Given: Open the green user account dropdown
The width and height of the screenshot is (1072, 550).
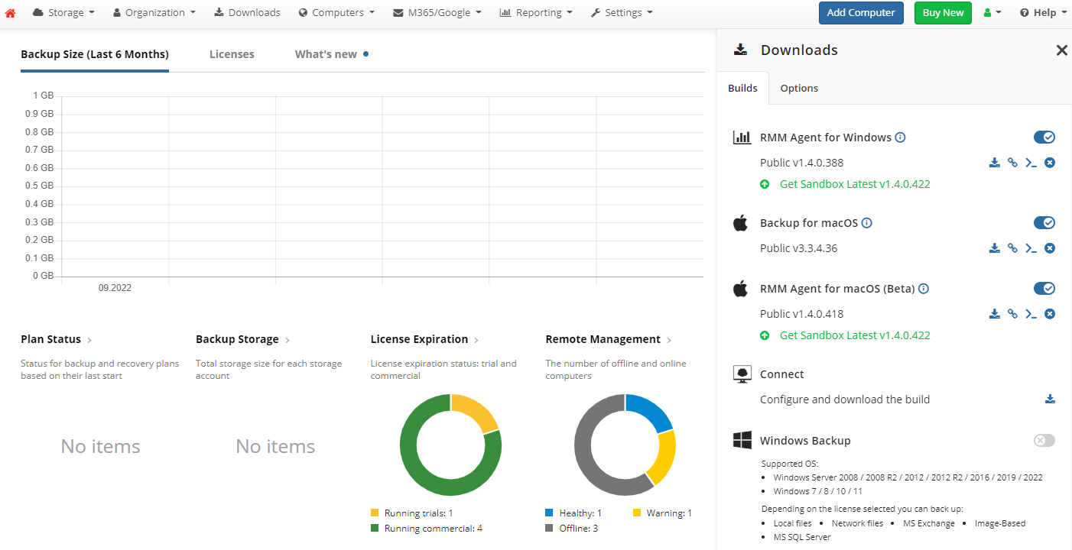Looking at the screenshot, I should tap(992, 13).
